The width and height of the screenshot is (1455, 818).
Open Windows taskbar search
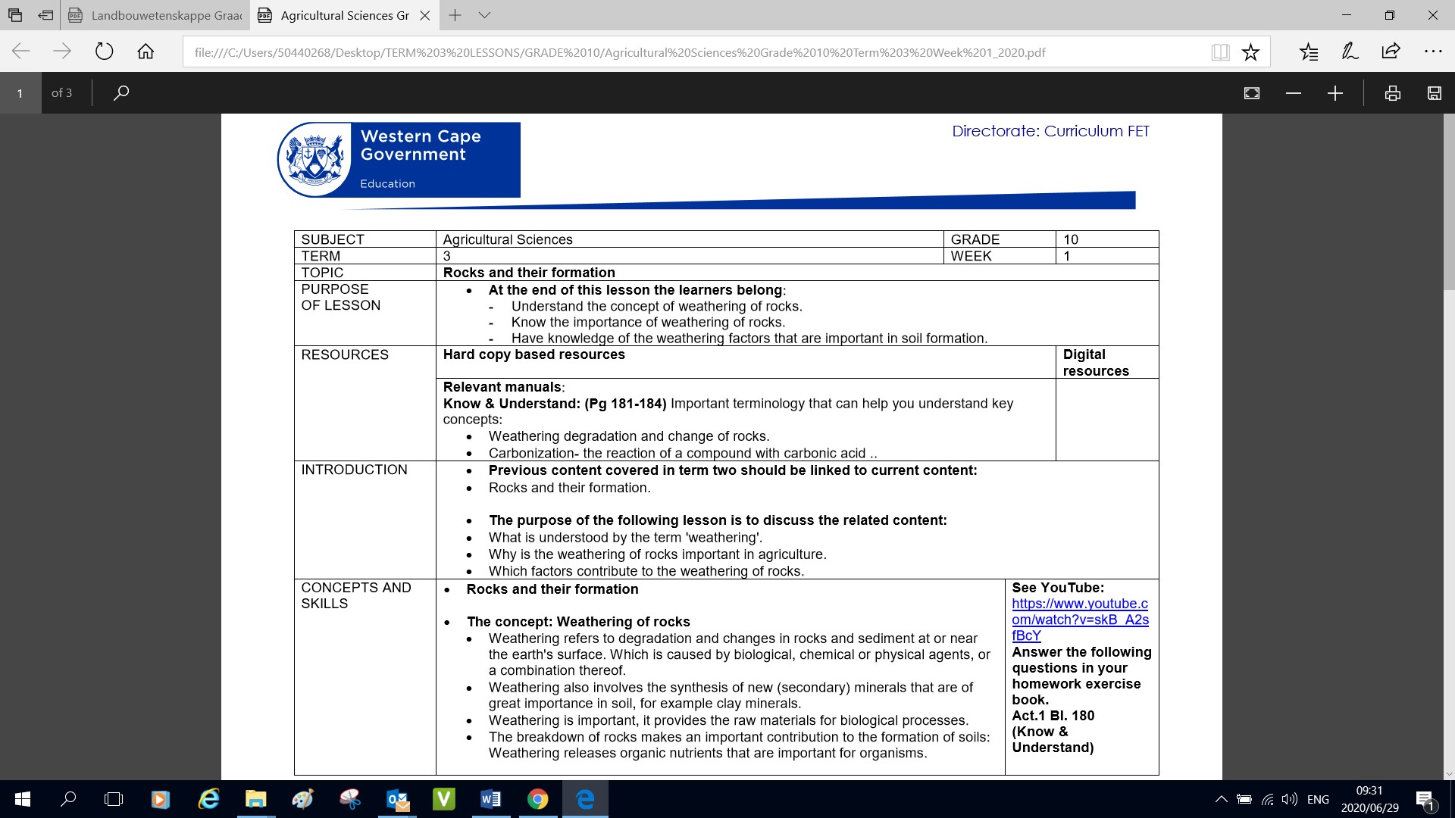68,799
